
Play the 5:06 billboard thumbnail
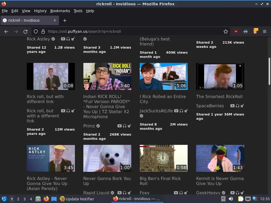(x=164, y=76)
